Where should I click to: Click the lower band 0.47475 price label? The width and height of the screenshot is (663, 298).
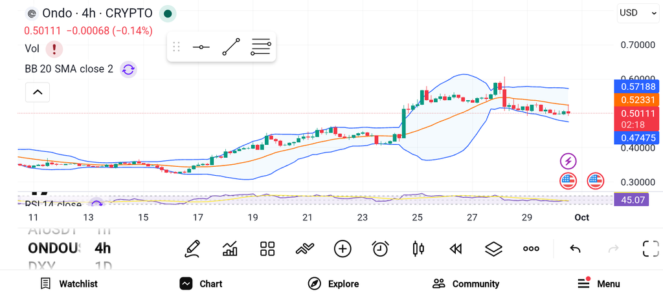click(637, 138)
